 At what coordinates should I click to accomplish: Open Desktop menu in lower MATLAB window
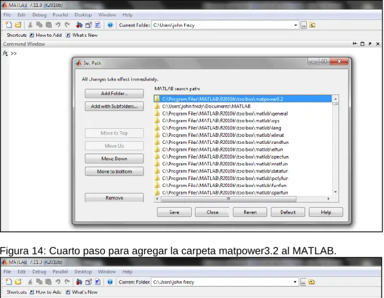pos(83,272)
